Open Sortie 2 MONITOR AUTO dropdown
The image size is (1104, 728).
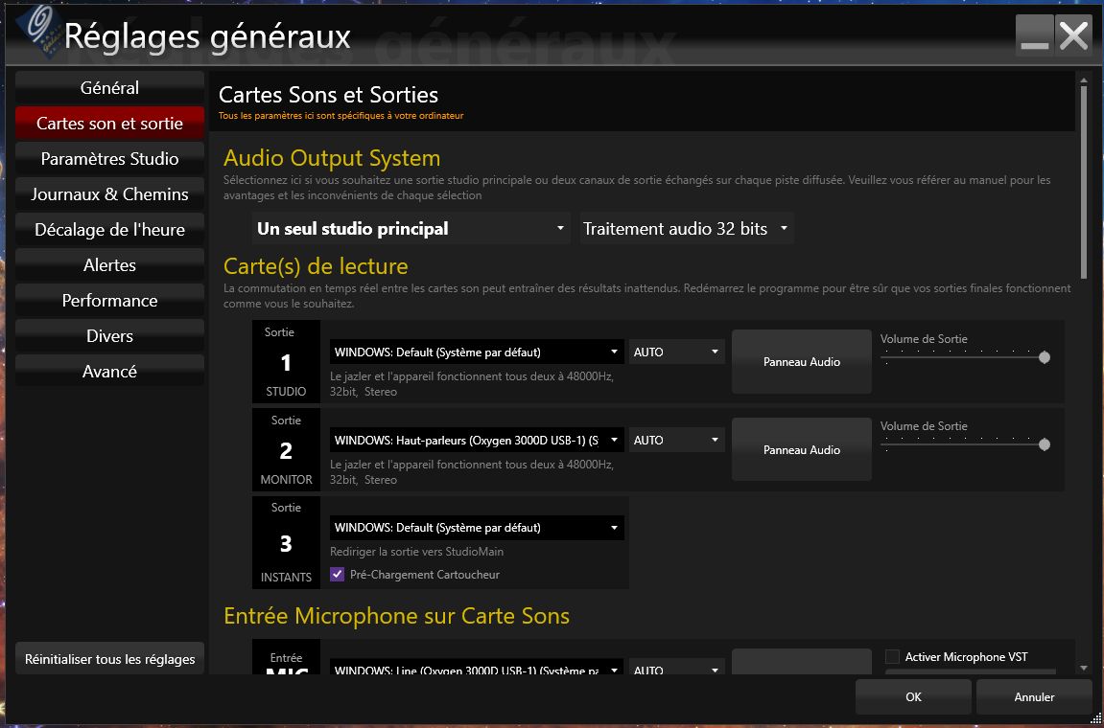pos(676,441)
